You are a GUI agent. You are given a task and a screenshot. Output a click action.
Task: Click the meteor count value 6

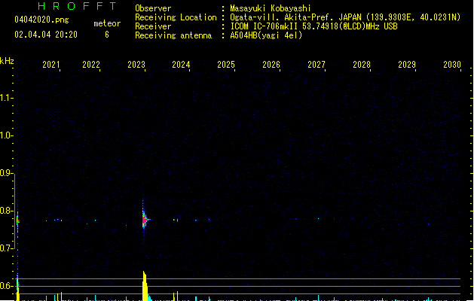pos(107,35)
